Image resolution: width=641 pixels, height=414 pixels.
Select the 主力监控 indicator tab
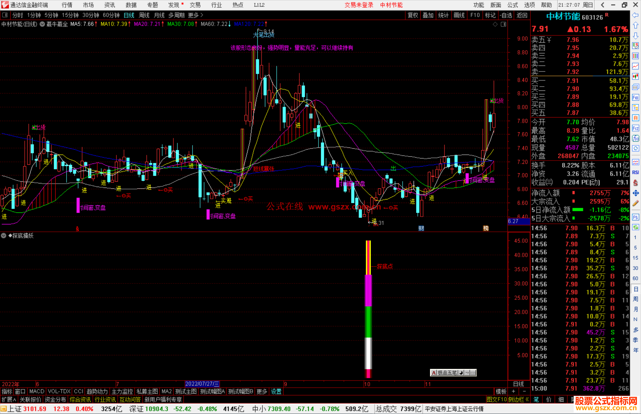[122, 391]
